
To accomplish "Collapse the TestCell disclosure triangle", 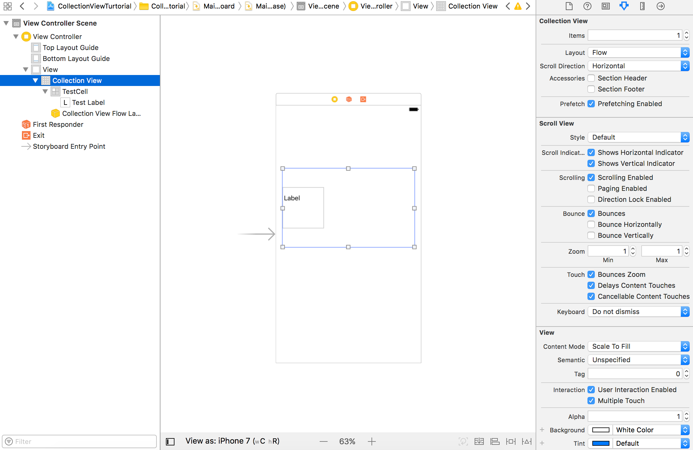I will 45,91.
